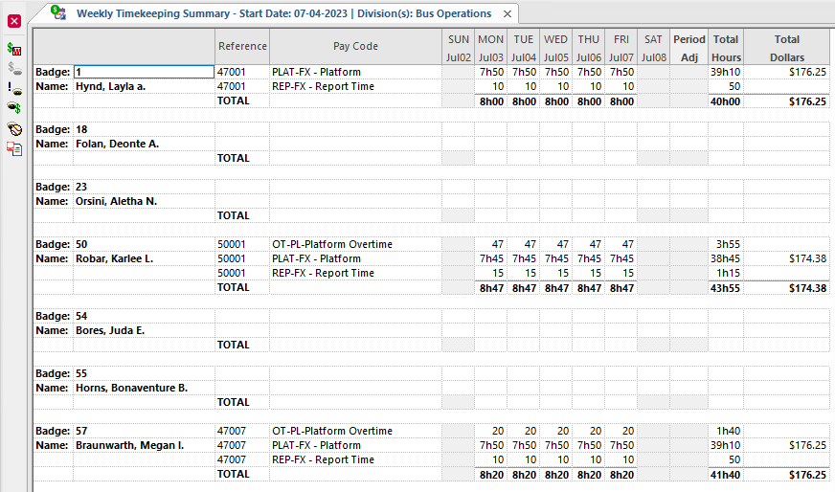The width and height of the screenshot is (835, 492).
Task: Click the greyed-out dollar-and-driver-cap toolbar icon
Action: [x=14, y=69]
